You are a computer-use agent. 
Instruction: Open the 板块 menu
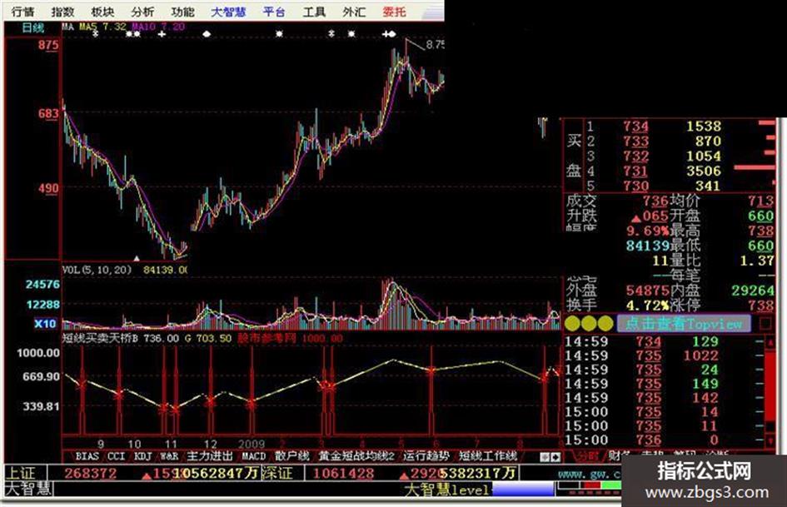pyautogui.click(x=102, y=11)
